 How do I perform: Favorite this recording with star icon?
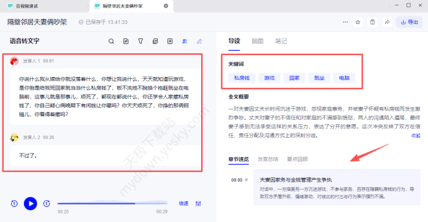coord(358,22)
